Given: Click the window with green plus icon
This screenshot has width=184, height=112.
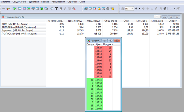Looking at the screenshot, I should [x=14, y=9].
